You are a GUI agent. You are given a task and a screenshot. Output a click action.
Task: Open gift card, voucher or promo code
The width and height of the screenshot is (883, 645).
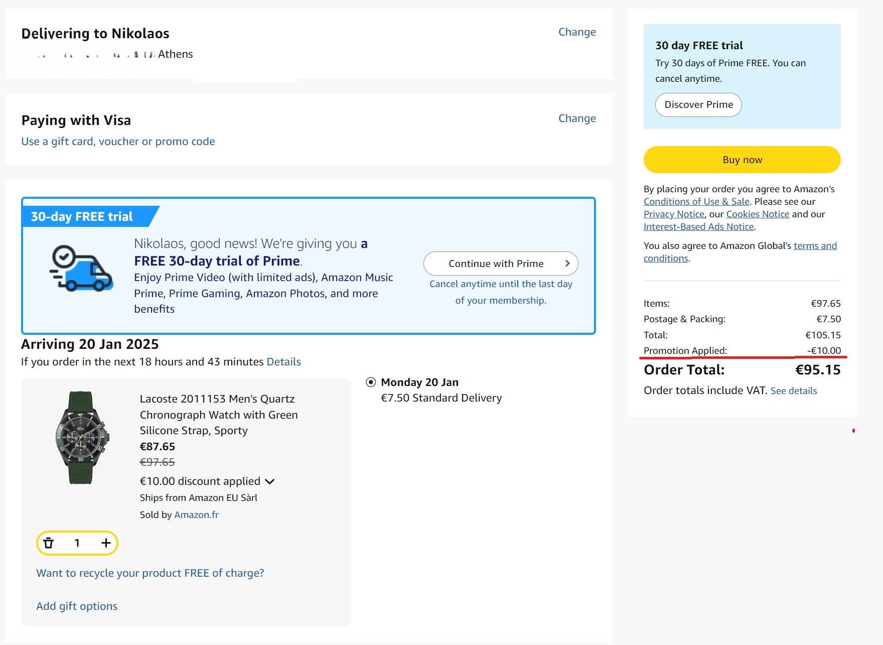[x=118, y=142]
